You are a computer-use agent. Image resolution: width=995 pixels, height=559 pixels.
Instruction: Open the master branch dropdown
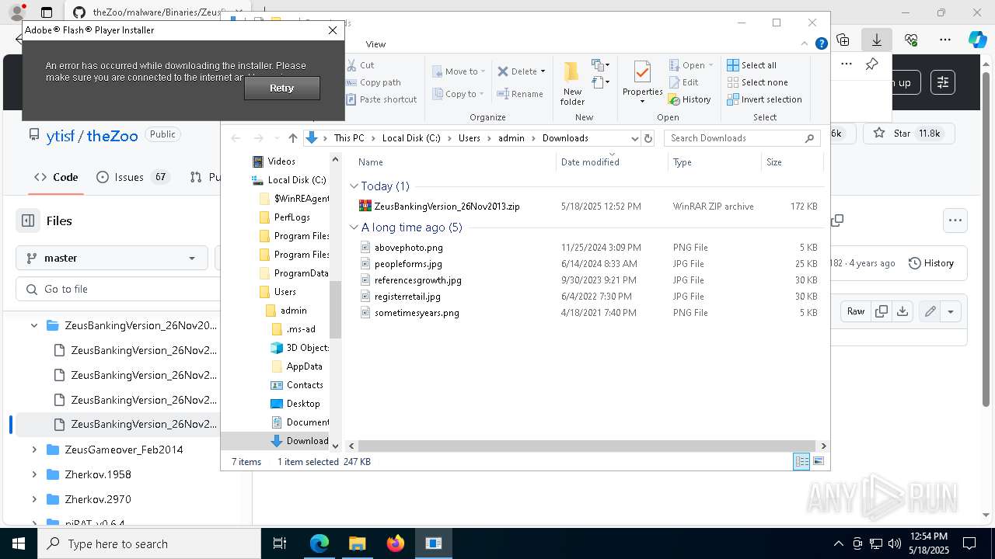coord(111,258)
